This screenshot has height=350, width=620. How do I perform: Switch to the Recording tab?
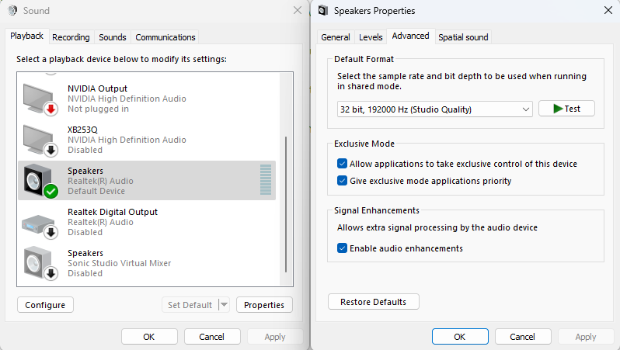pos(71,37)
